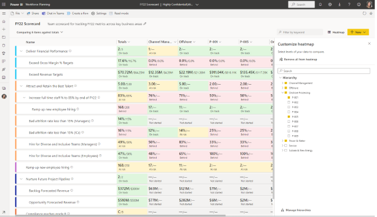The width and height of the screenshot is (377, 217).
Task: Toggle the hamburger navigation menu
Action: 3,13
